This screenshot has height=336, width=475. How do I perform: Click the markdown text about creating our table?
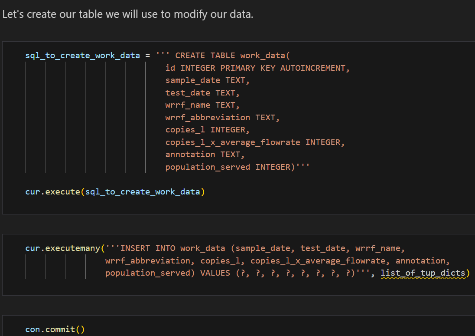(127, 14)
